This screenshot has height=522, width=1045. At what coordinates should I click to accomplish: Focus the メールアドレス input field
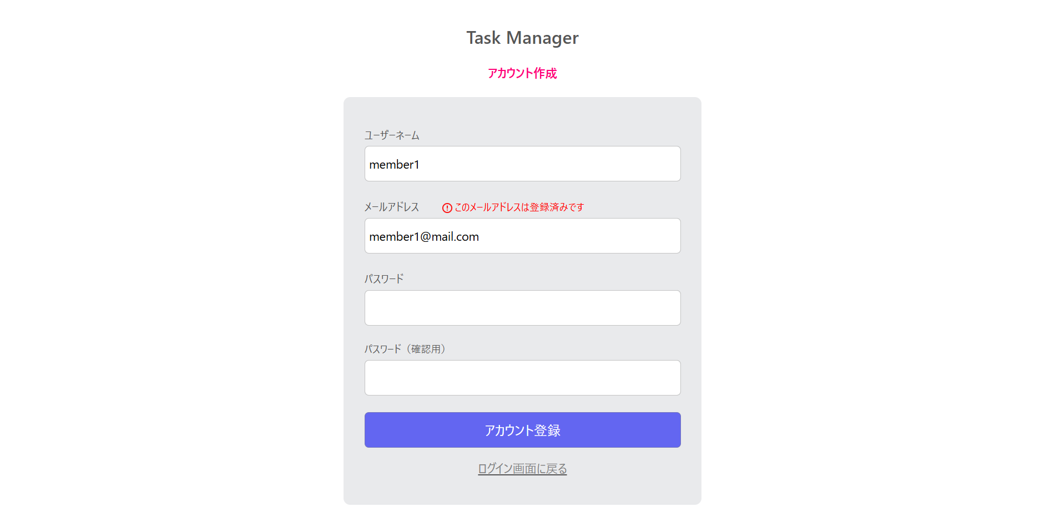point(522,236)
